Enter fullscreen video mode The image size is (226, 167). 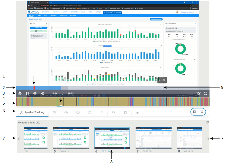point(206,93)
